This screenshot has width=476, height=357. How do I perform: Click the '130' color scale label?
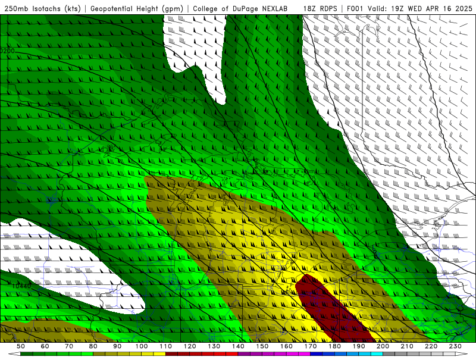tap(214, 346)
